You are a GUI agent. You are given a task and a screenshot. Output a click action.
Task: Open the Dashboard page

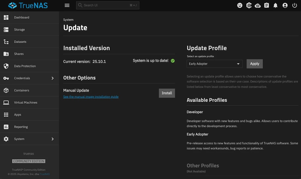[x=22, y=17]
